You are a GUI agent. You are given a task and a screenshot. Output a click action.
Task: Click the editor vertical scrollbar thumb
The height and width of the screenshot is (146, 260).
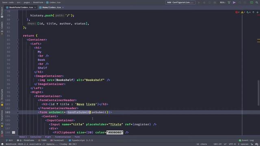(x=259, y=93)
